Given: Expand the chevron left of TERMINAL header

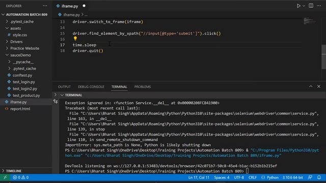Looking at the screenshot, I should (x=56, y=95).
